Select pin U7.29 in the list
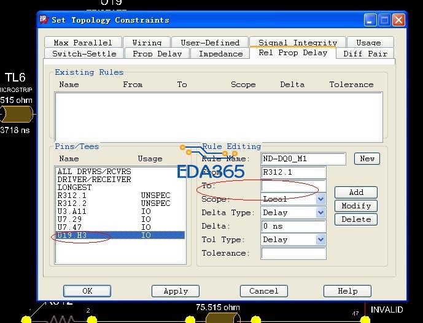Image resolution: width=423 pixels, height=323 pixels. pos(120,219)
